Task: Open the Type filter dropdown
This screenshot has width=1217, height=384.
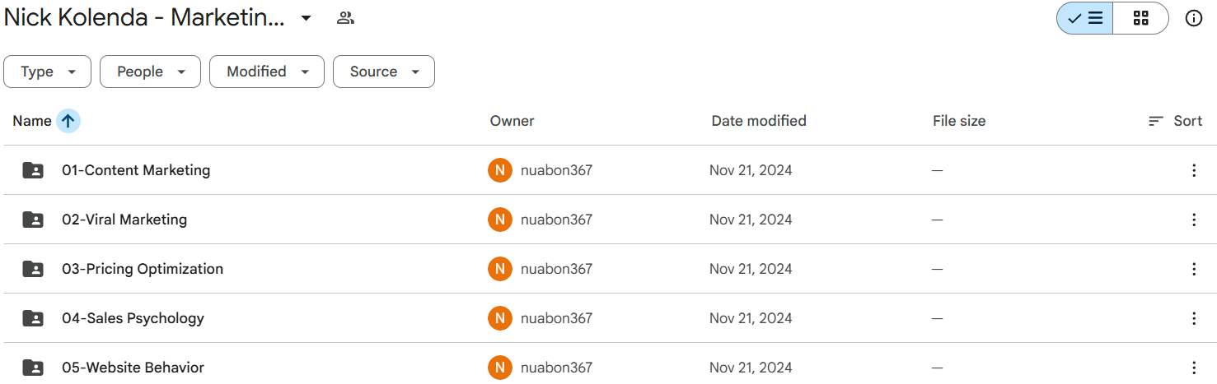Action: 48,72
